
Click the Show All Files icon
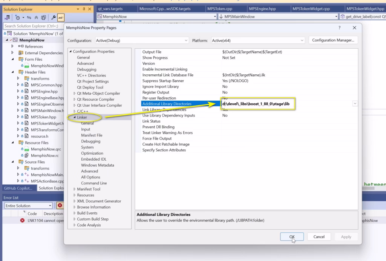pyautogui.click(x=44, y=17)
